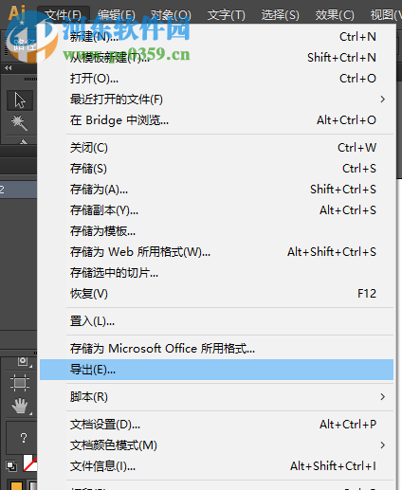
Task: Collapse the toolbar with double-arrow icon
Action: click(9, 67)
